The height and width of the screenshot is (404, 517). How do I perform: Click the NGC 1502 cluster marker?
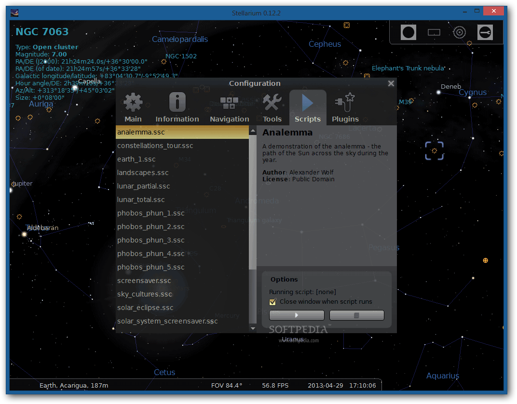[163, 62]
